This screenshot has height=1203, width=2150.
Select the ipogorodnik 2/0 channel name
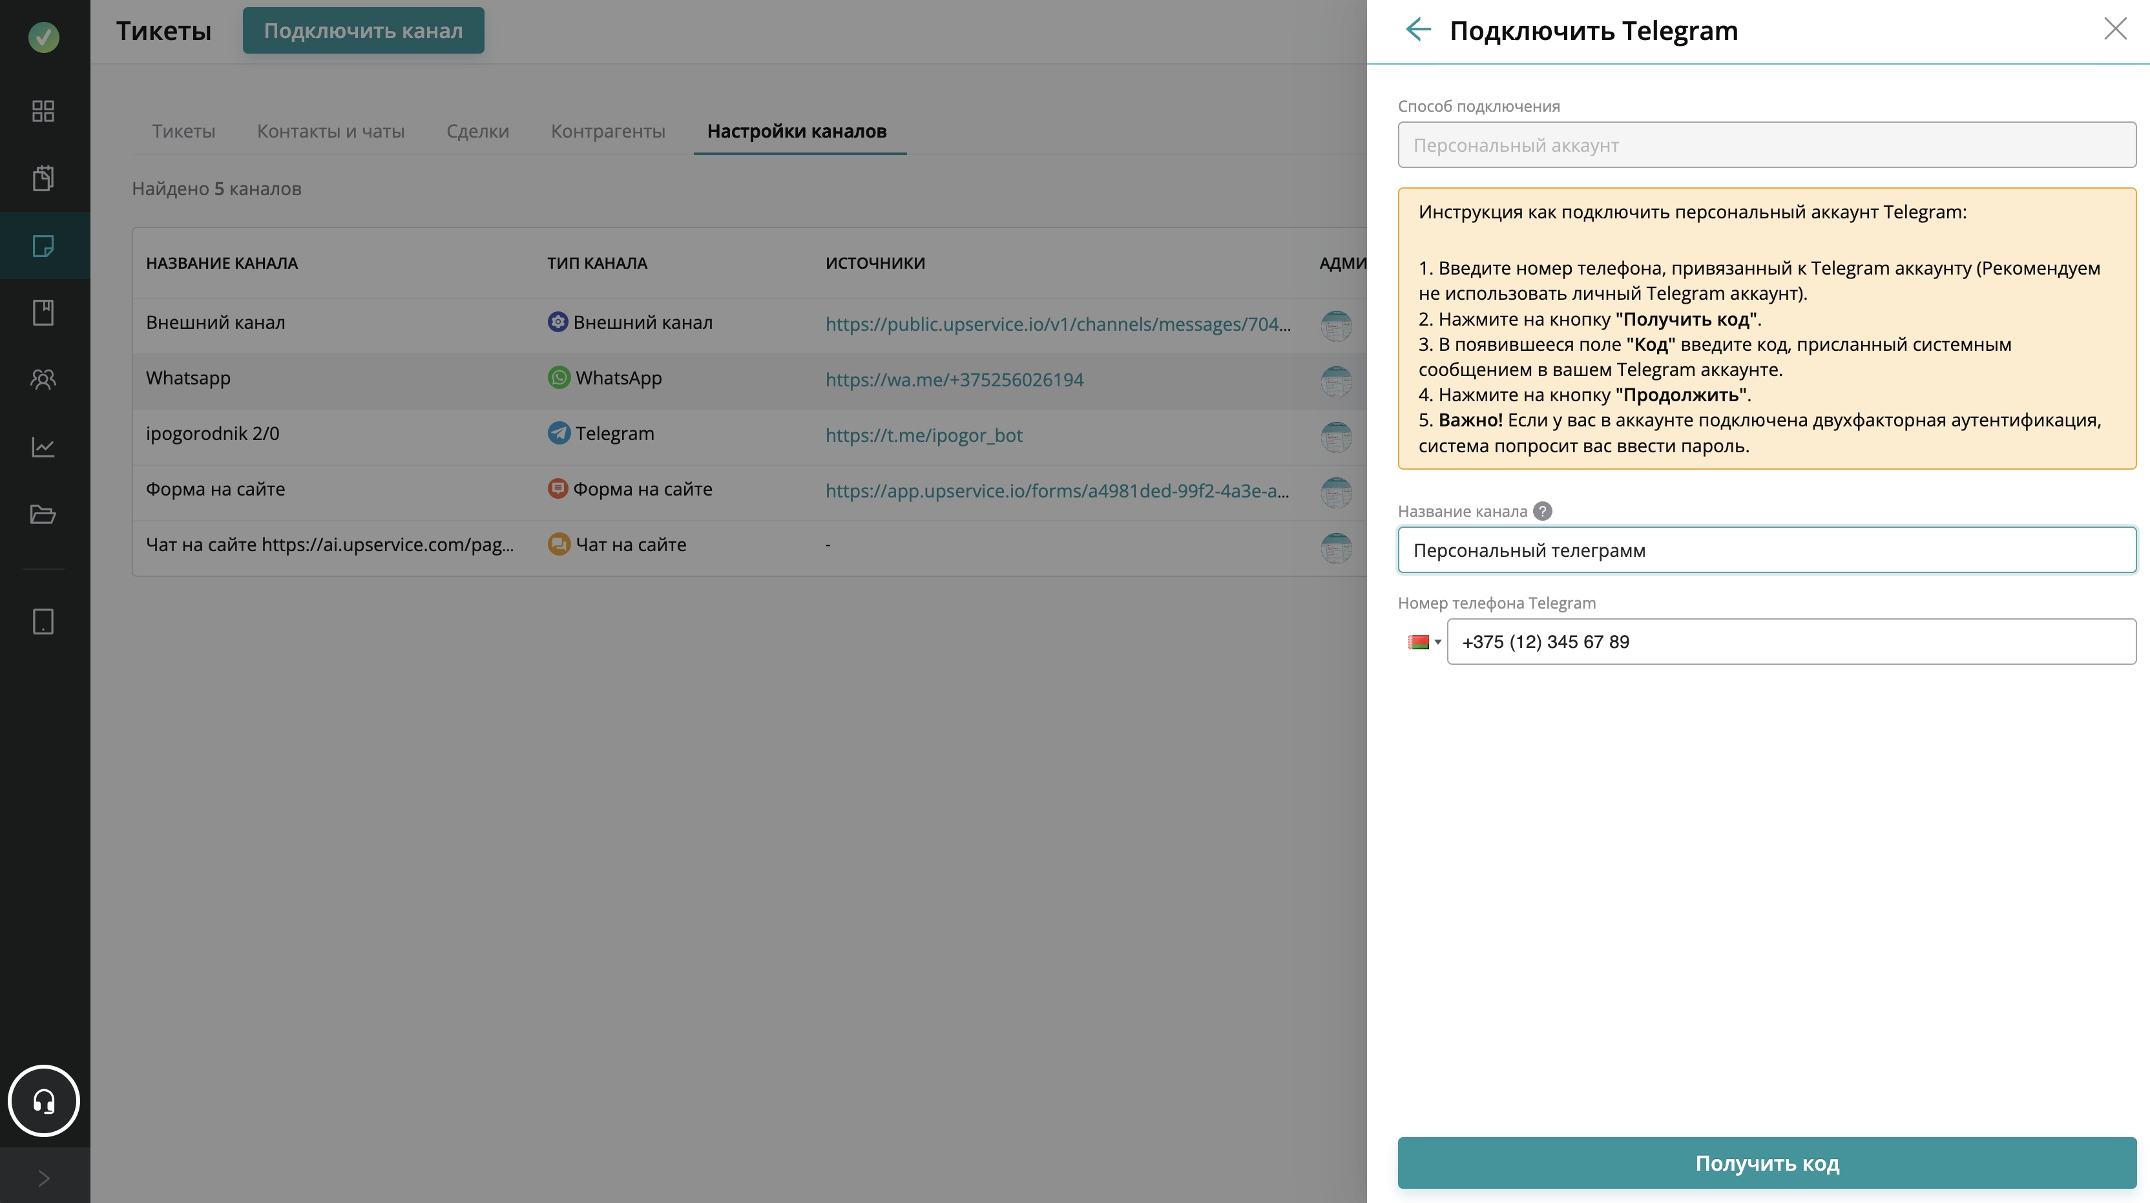213,434
